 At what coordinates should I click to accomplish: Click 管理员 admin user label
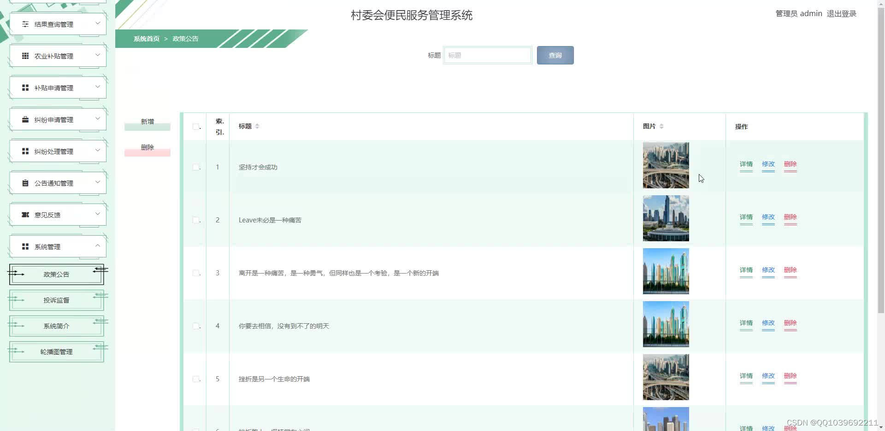point(799,14)
